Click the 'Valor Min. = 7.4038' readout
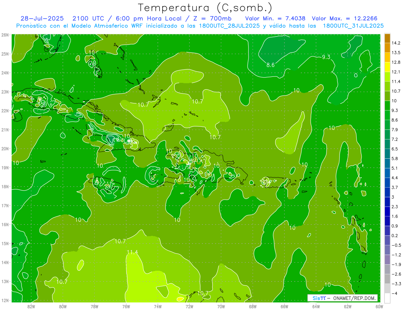The image size is (403, 311). (x=275, y=18)
